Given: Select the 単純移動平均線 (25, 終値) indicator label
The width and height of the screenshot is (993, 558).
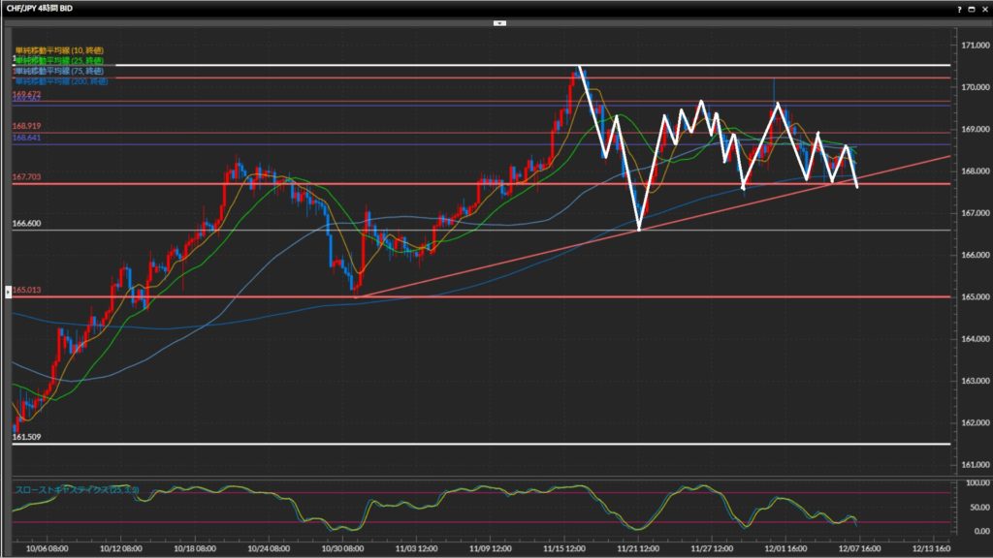Looking at the screenshot, I should pos(58,60).
